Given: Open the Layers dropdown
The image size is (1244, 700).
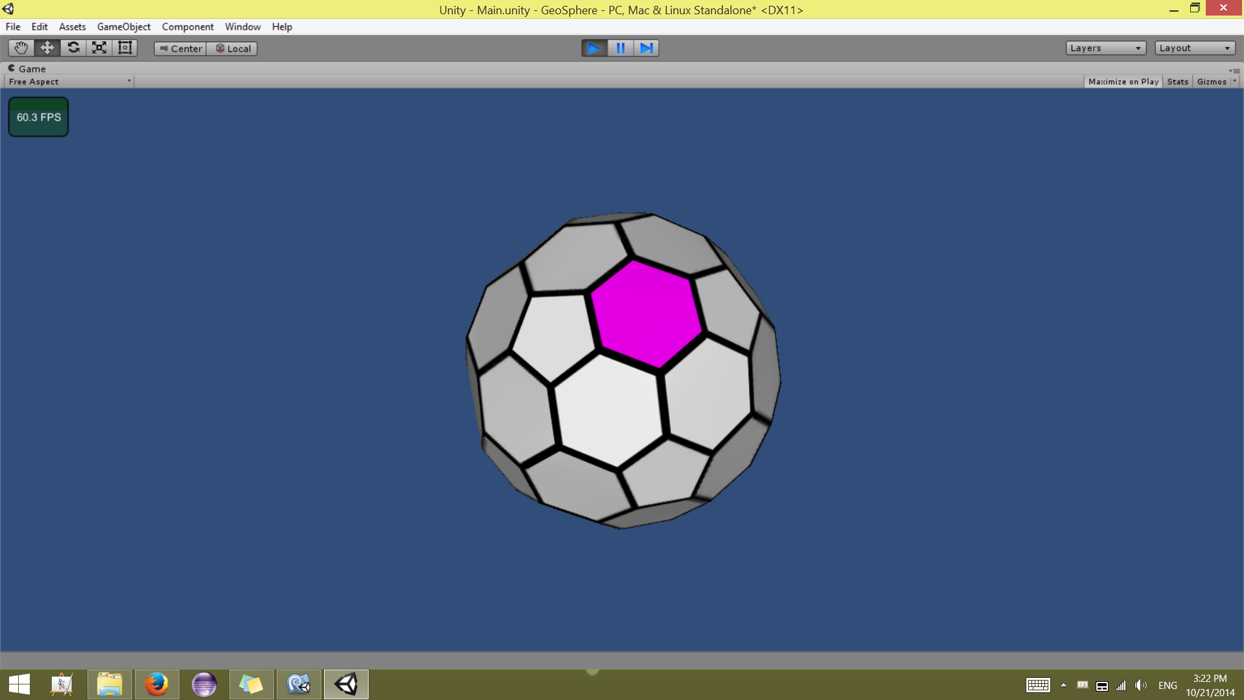Looking at the screenshot, I should (1105, 48).
